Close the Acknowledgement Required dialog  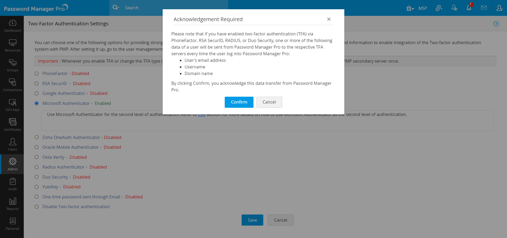(329, 19)
